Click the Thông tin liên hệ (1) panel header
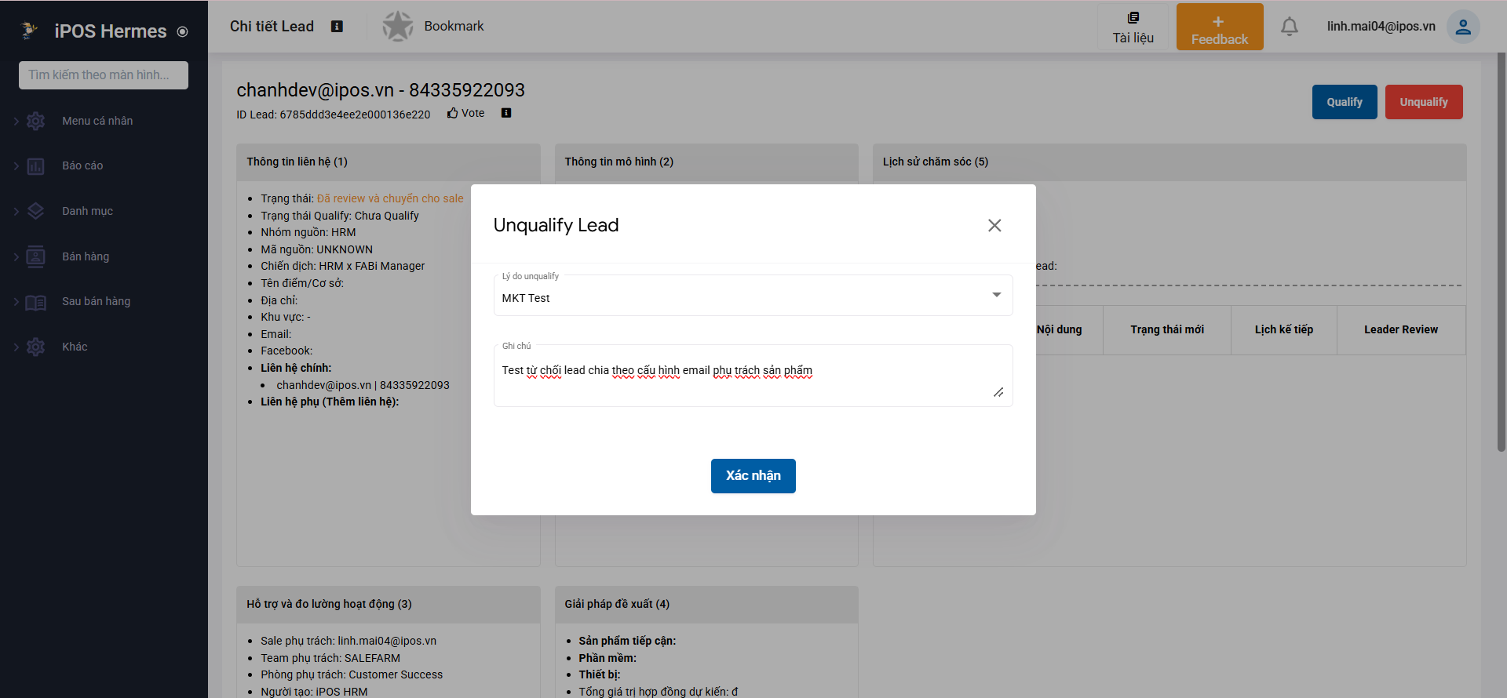Viewport: 1507px width, 698px height. tap(389, 162)
